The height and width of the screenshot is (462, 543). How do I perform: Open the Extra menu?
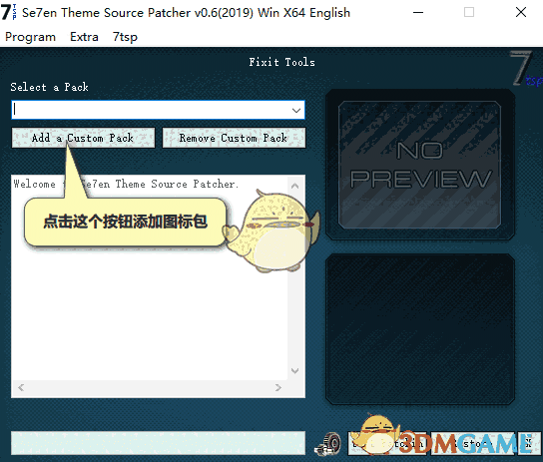(x=84, y=37)
